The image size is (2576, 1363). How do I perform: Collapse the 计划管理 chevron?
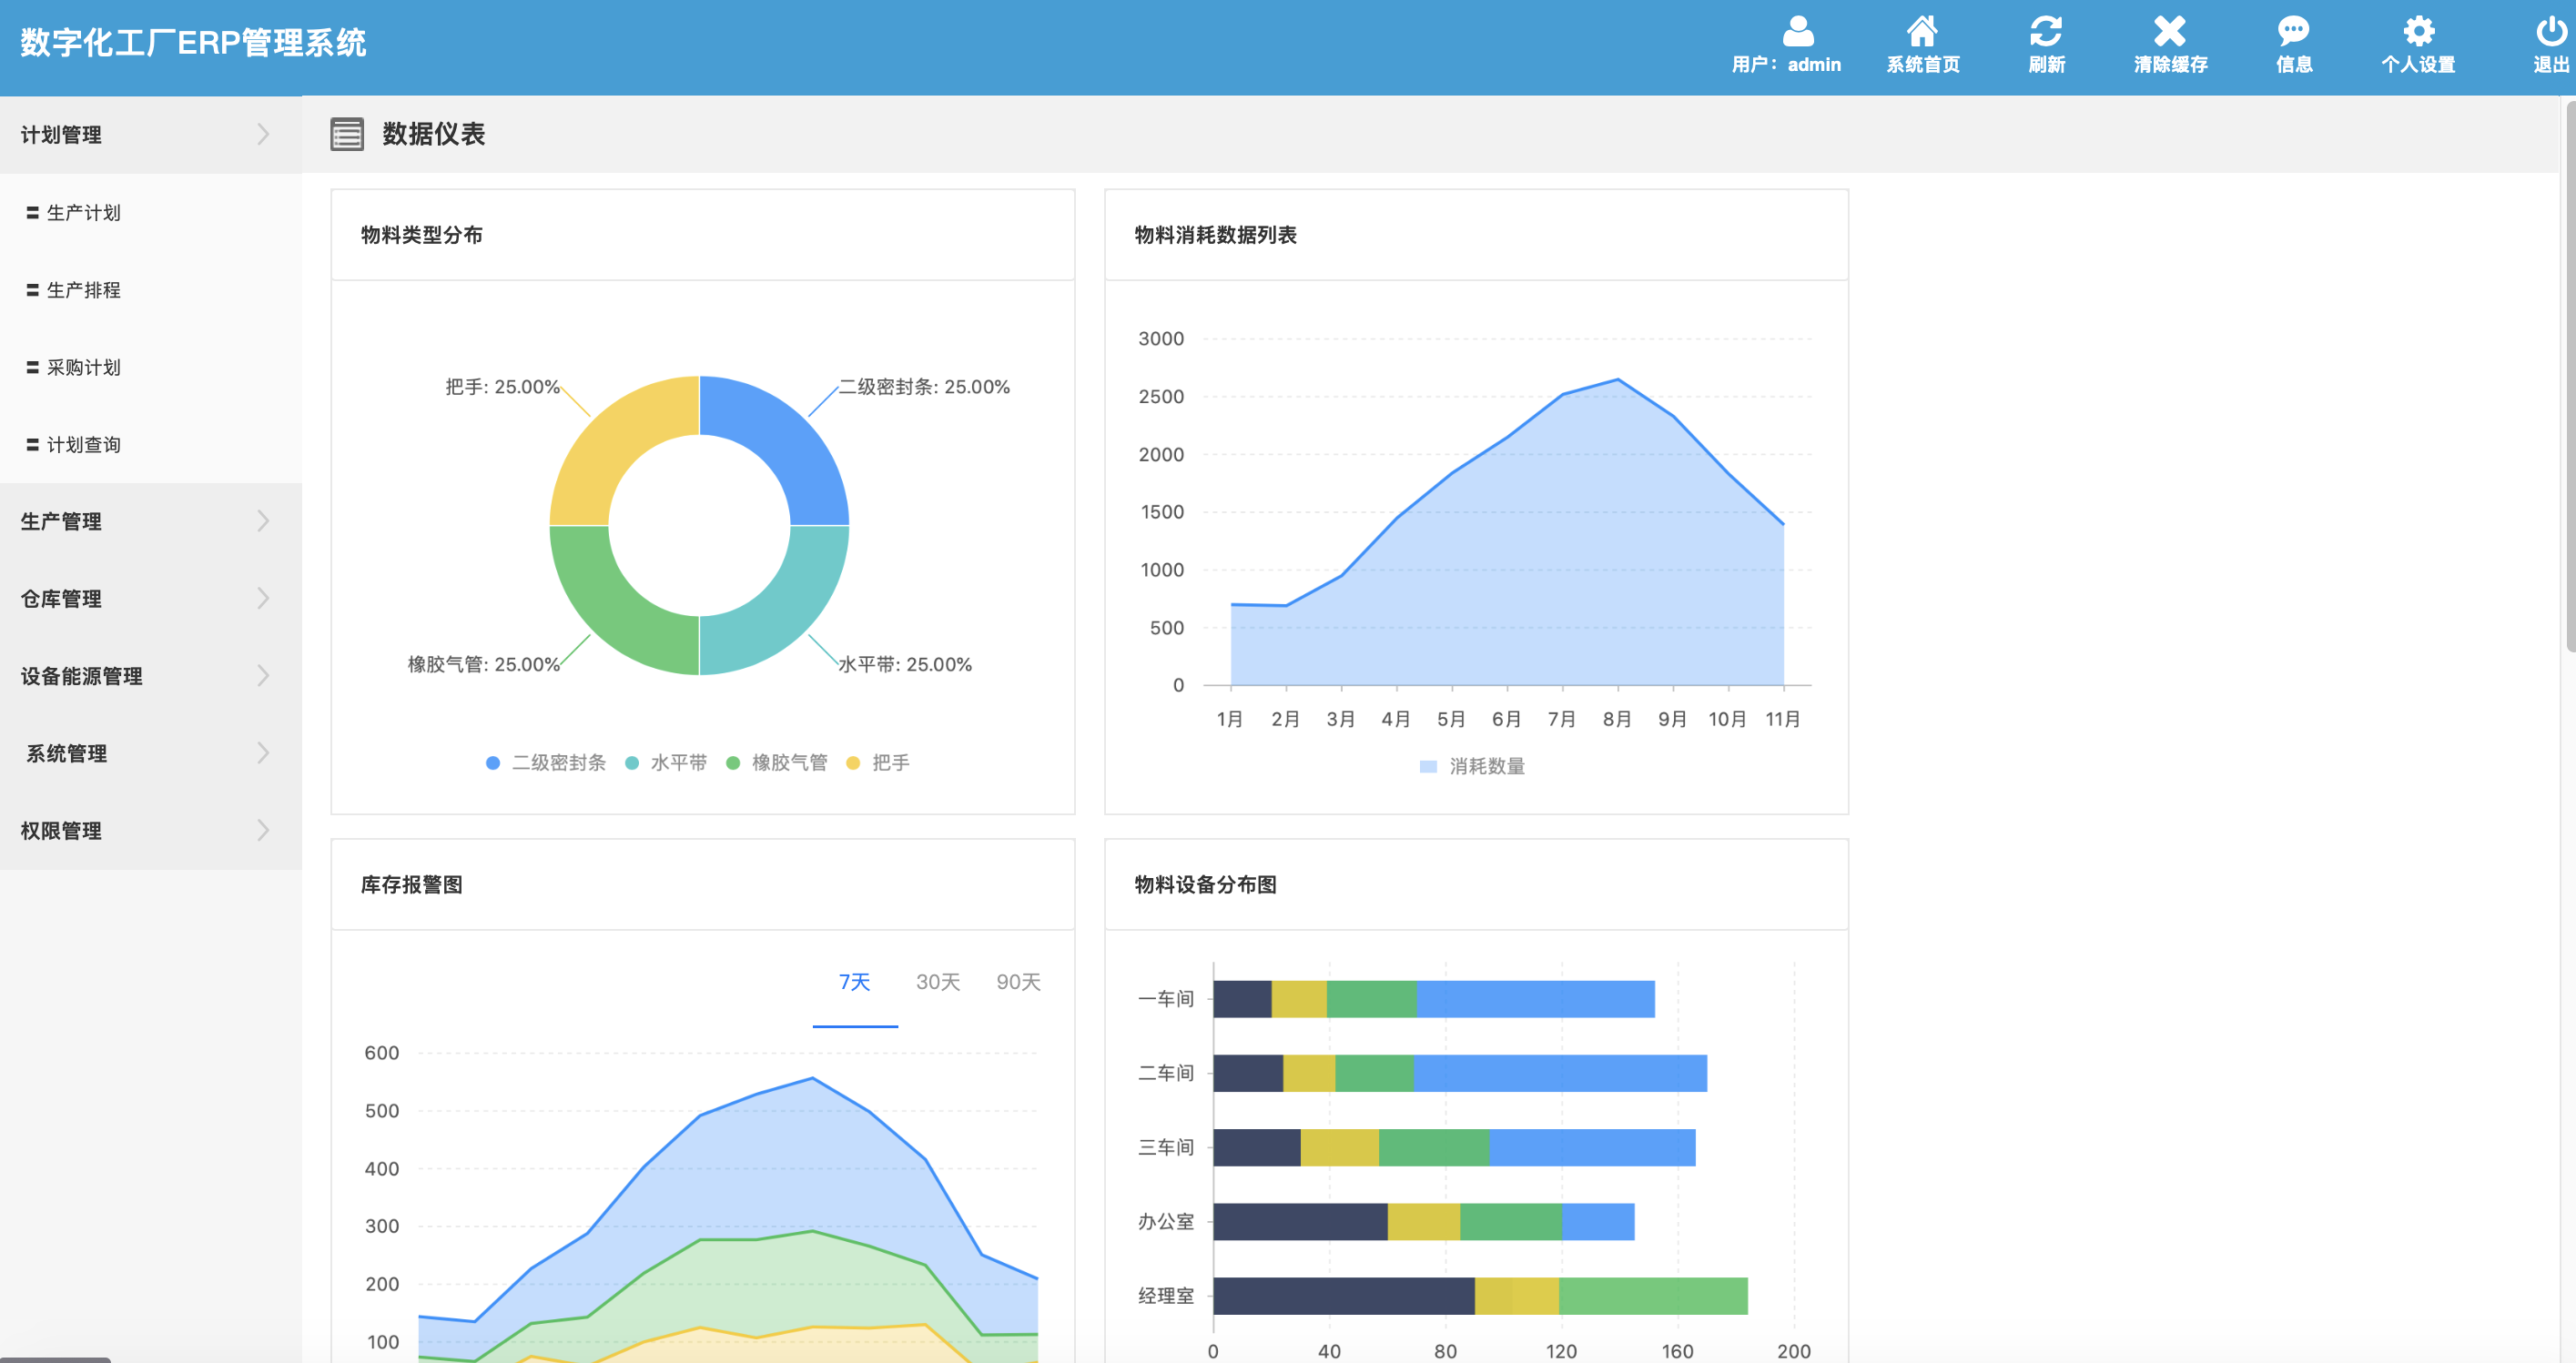[x=263, y=134]
